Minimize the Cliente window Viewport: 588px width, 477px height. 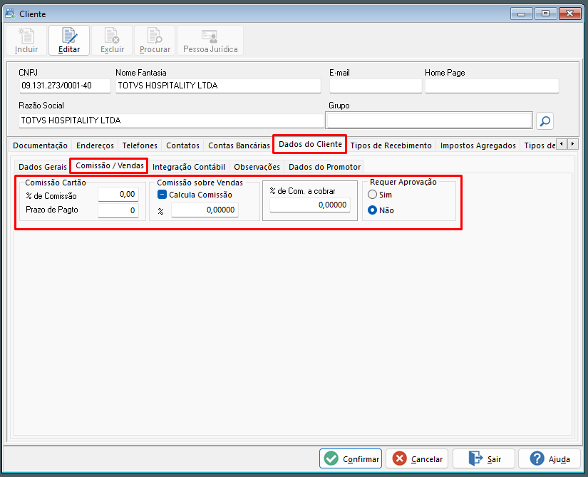tap(521, 14)
